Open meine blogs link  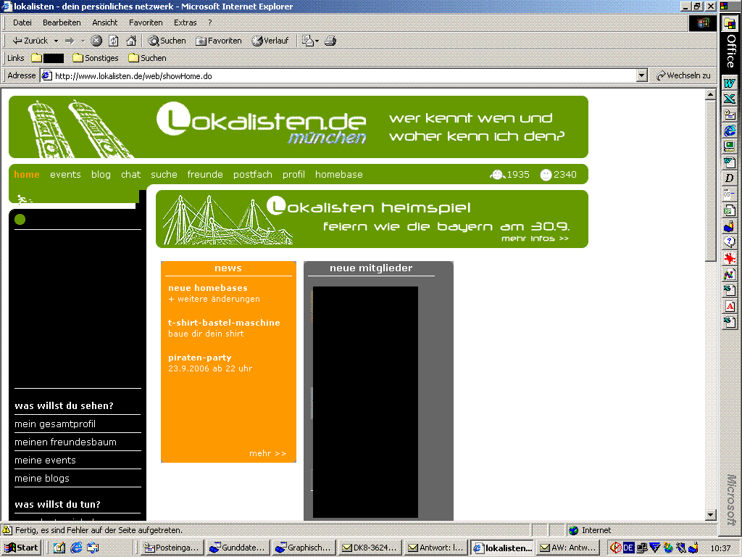41,479
